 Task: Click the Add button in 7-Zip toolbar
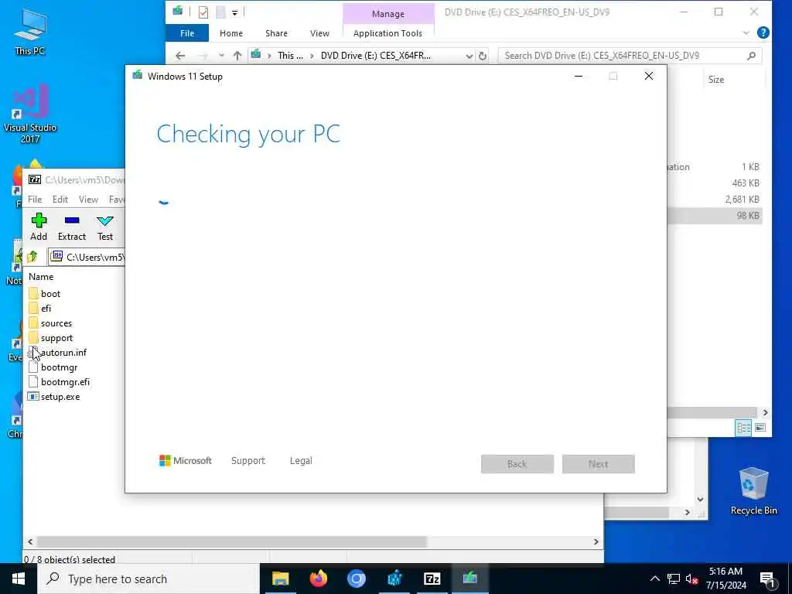(x=39, y=227)
